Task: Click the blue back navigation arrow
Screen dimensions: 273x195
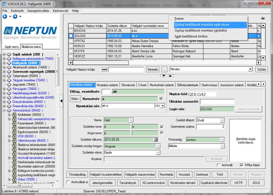Action: (x=5, y=16)
